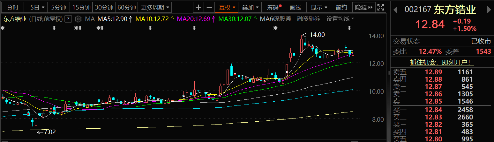Click the 卖一 price 12.85 row
The image size is (494, 142).
pyautogui.click(x=442, y=102)
